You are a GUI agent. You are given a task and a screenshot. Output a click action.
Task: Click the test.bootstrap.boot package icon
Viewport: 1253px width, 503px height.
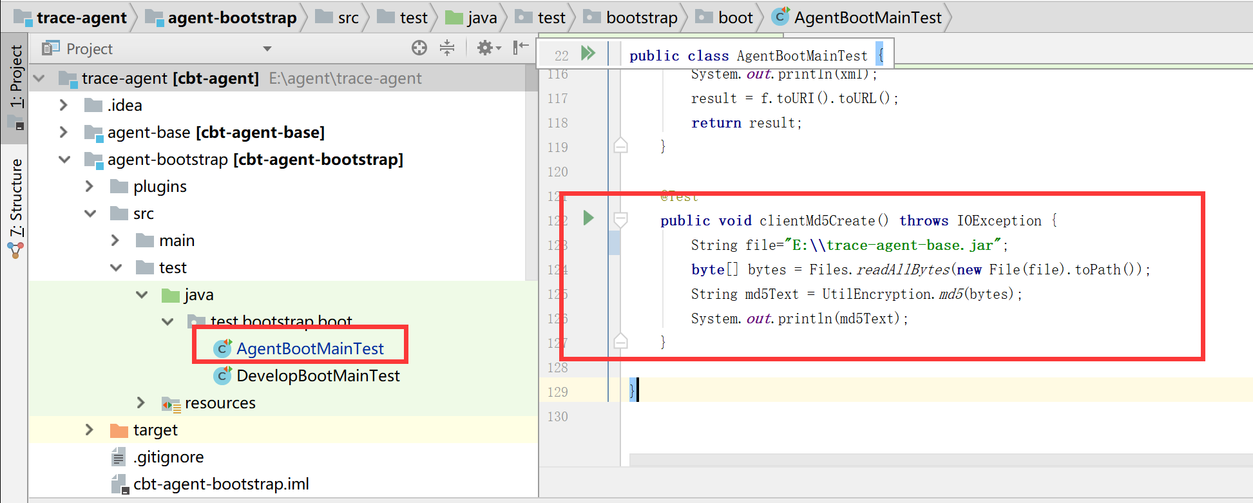point(196,321)
